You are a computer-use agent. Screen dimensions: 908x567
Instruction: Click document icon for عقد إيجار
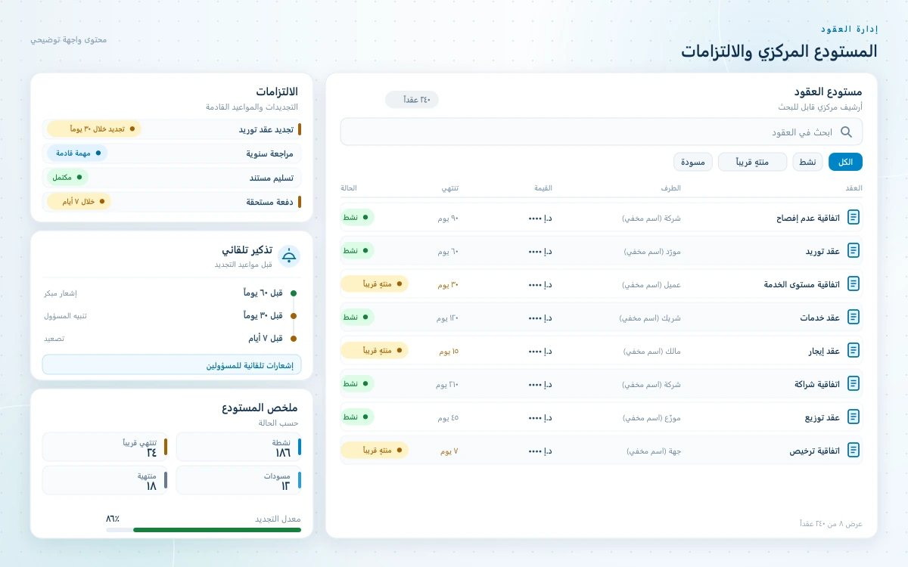coord(854,351)
